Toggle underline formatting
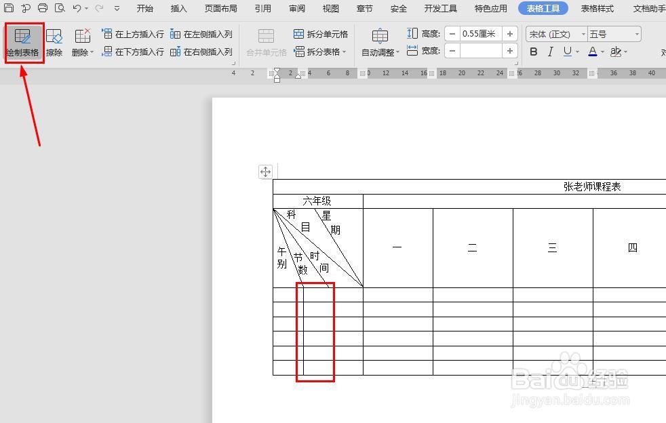The width and height of the screenshot is (666, 423). 568,52
